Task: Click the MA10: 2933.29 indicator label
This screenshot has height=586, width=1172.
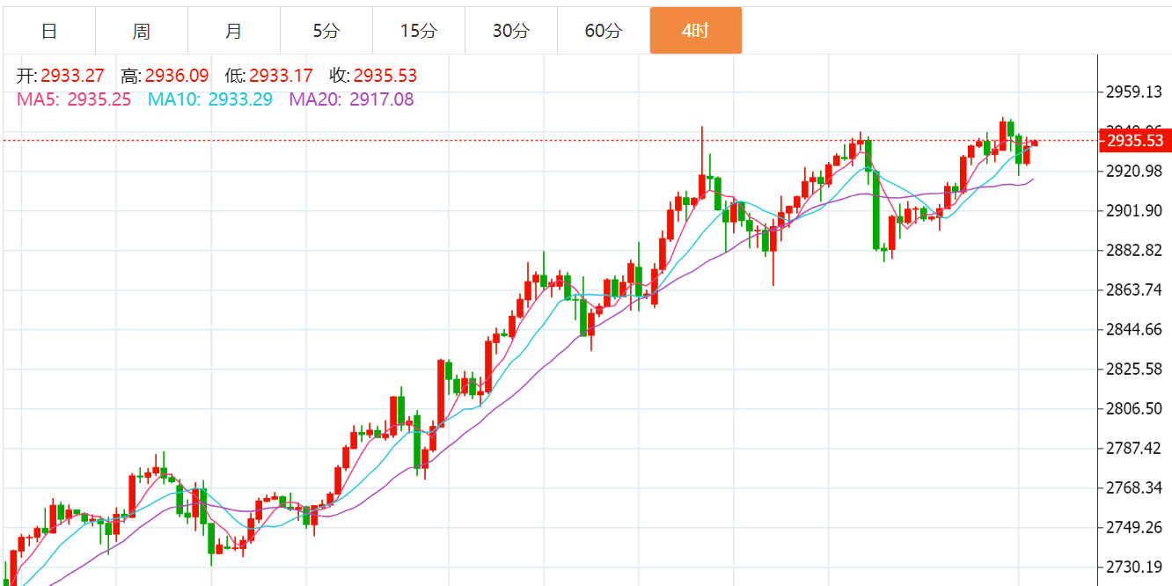Action: click(x=210, y=99)
